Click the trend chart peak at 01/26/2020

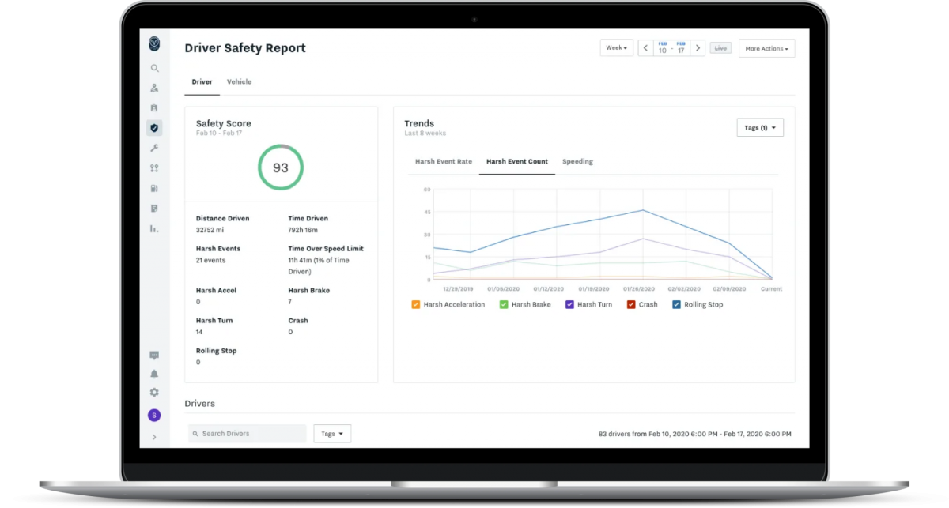point(643,210)
